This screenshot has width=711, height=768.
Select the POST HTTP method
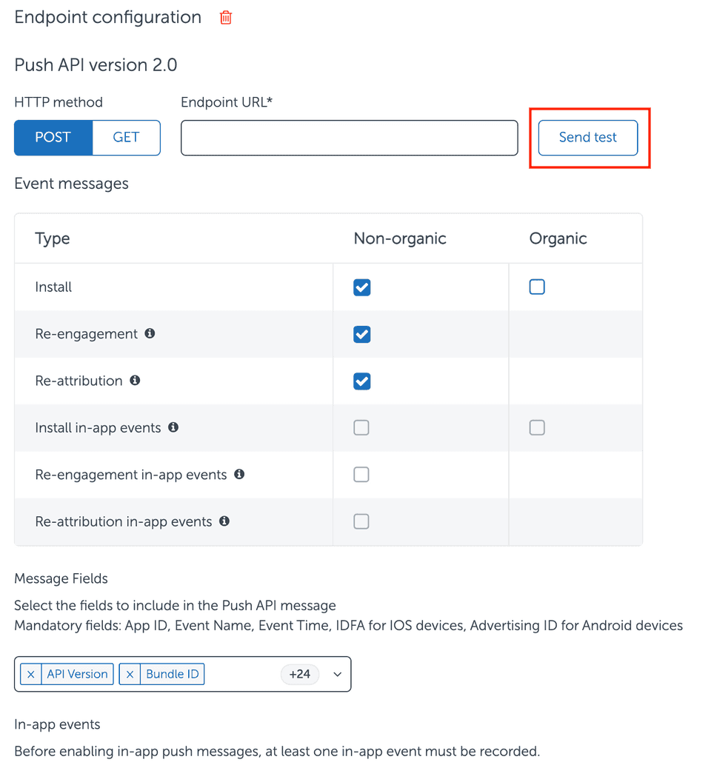pyautogui.click(x=53, y=138)
